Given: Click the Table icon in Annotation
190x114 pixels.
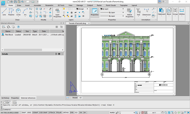Looking at the screenshot, I should (153, 16).
